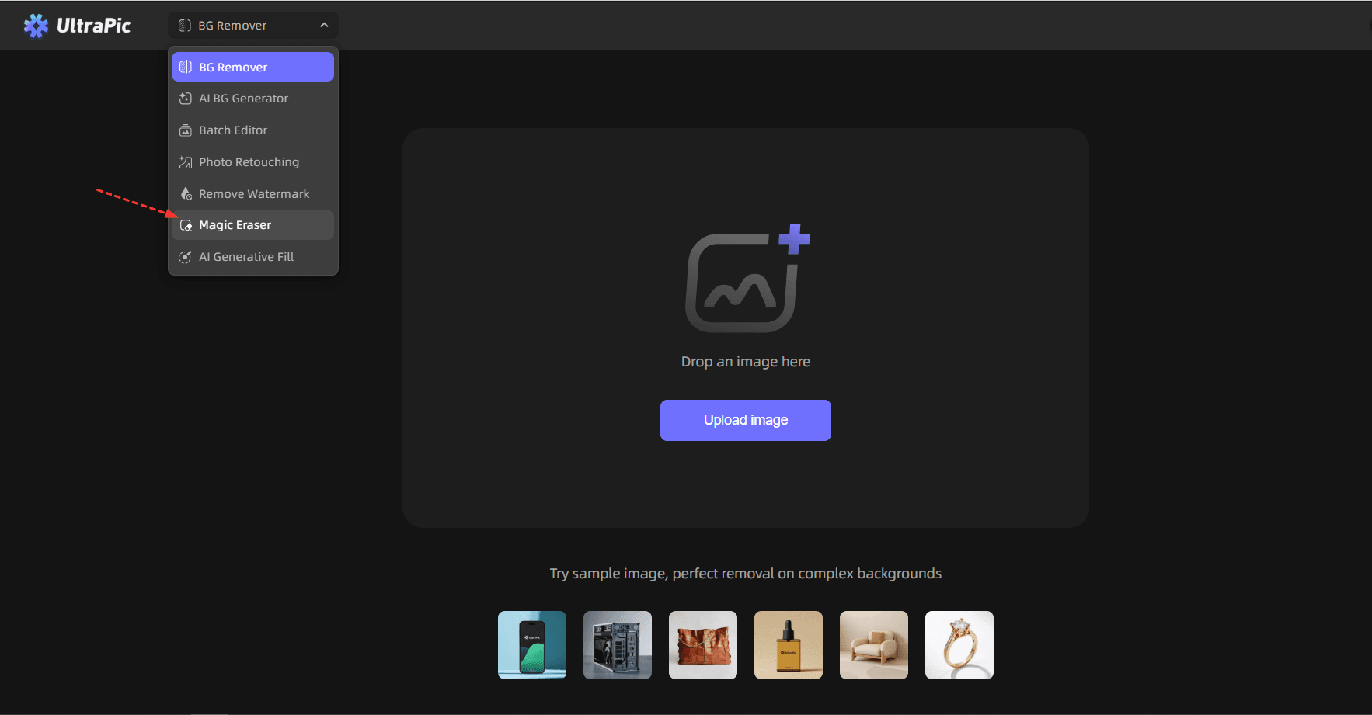This screenshot has height=715, width=1372.
Task: Choose Remove Watermark menu entry
Action: [253, 194]
